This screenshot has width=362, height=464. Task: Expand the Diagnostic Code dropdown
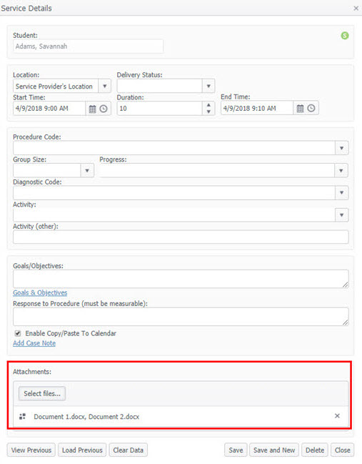click(341, 192)
